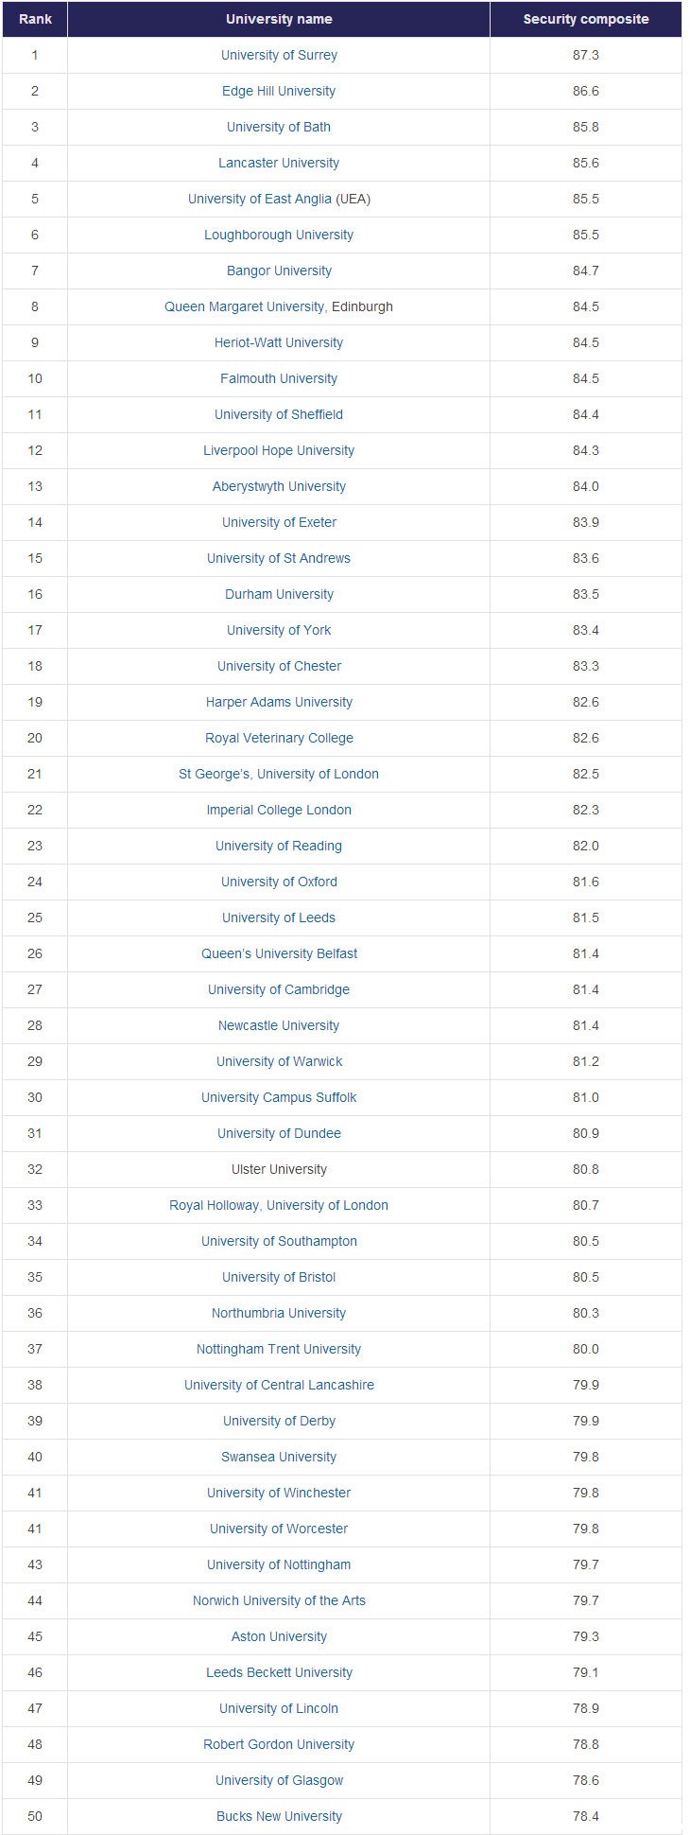Open University of Bath page
Screen dimensions: 690x1835
279,127
